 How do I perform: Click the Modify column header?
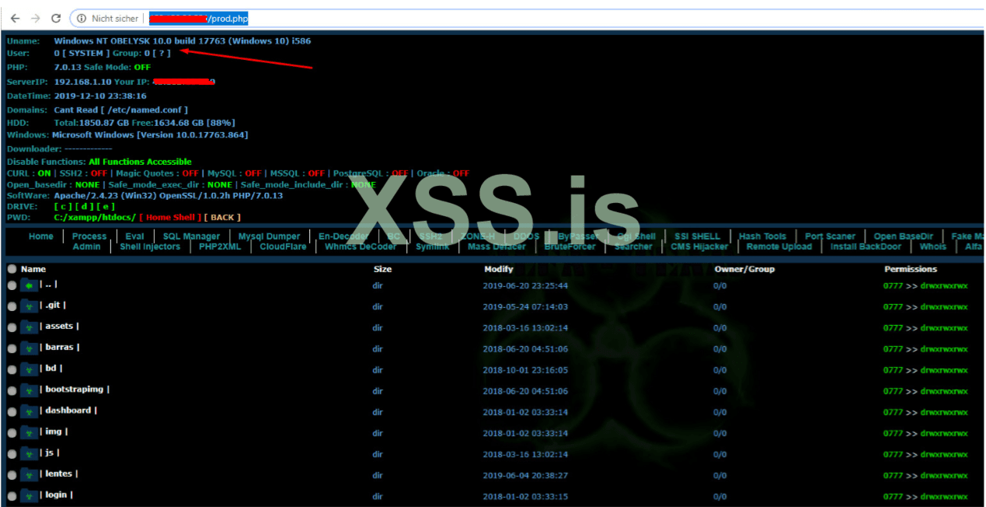pyautogui.click(x=499, y=269)
